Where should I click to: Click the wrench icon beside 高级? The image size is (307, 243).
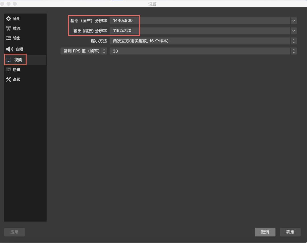coord(8,79)
